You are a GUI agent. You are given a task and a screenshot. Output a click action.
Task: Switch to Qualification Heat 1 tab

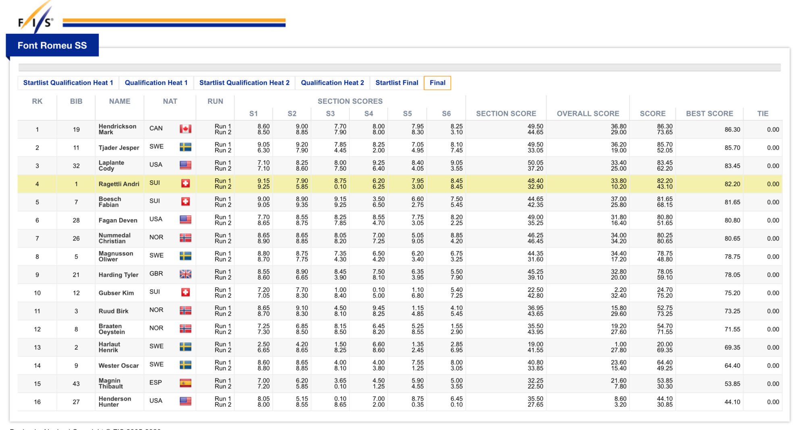(156, 83)
